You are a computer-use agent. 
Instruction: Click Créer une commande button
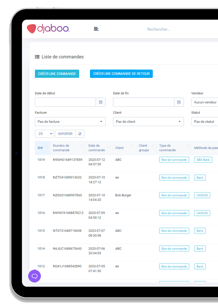coord(57,74)
